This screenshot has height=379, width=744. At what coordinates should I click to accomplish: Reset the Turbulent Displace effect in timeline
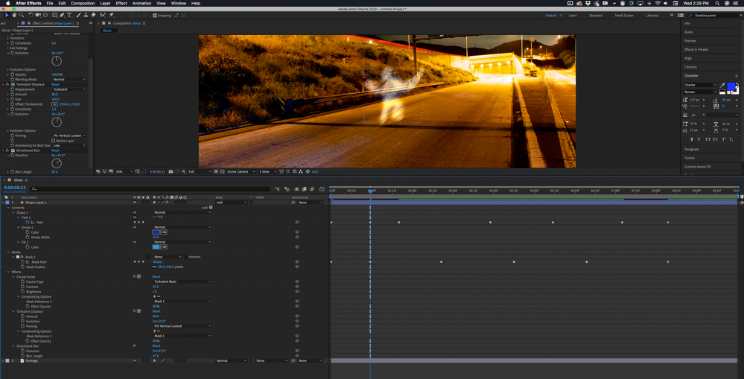coord(156,311)
